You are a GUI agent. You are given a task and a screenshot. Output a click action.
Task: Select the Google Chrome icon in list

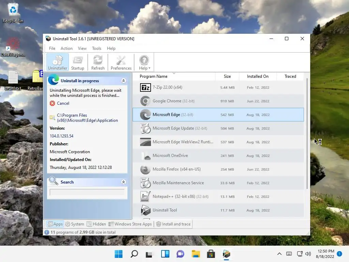pos(145,101)
